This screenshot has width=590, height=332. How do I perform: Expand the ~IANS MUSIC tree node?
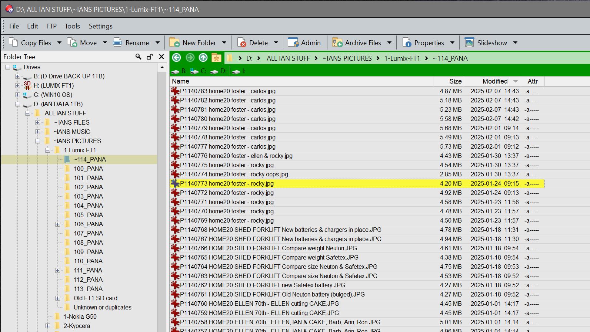coord(38,132)
